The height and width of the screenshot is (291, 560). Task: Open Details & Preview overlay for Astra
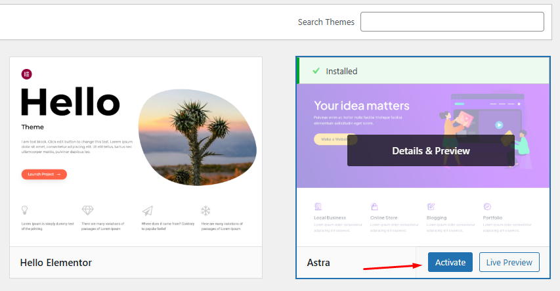pos(431,150)
